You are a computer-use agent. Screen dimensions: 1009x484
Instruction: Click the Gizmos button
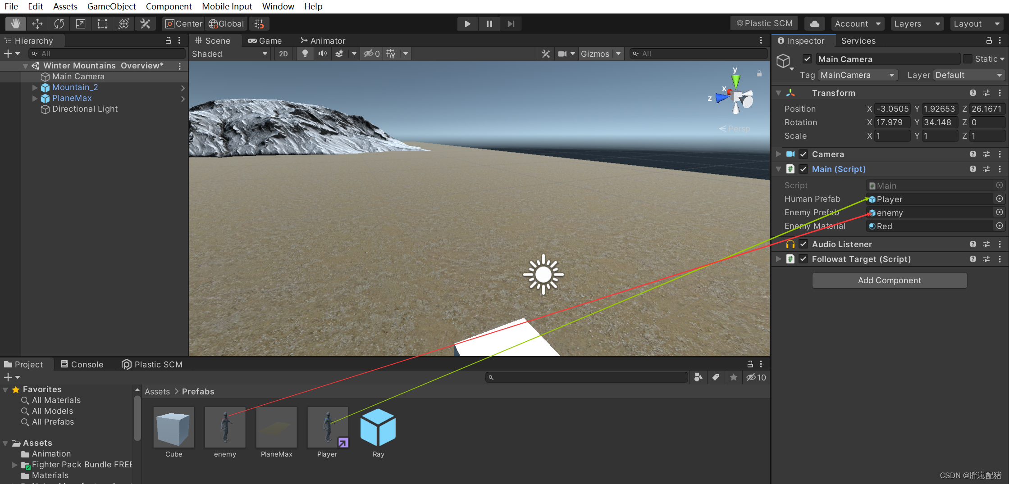(x=595, y=54)
